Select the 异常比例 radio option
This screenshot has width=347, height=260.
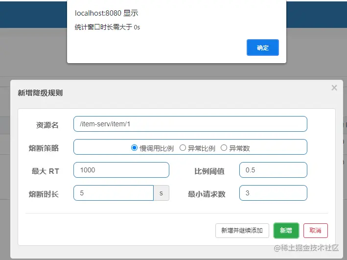(x=183, y=148)
